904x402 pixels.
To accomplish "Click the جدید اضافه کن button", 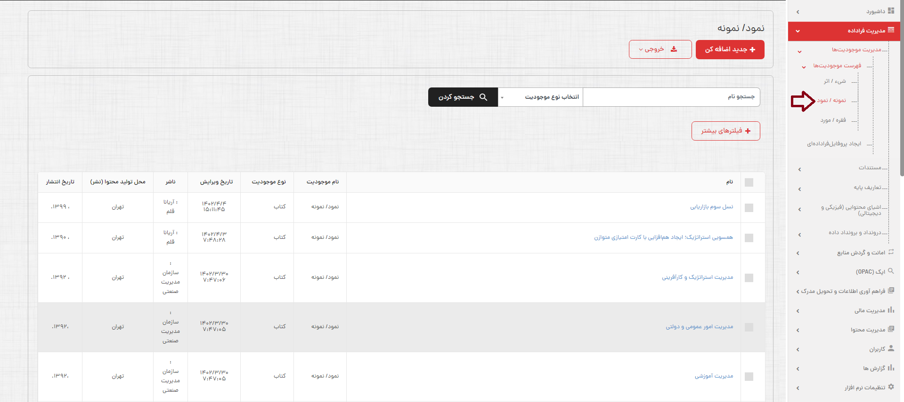I will coord(730,49).
